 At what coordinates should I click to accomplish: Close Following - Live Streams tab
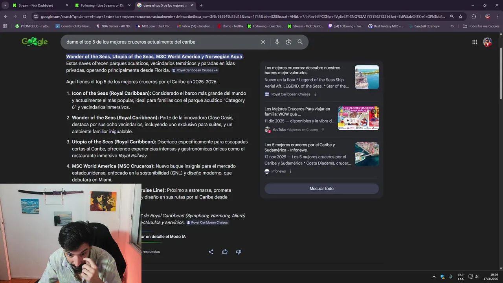point(129,6)
